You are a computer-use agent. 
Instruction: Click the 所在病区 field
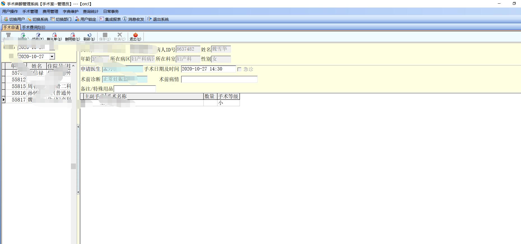[143, 59]
